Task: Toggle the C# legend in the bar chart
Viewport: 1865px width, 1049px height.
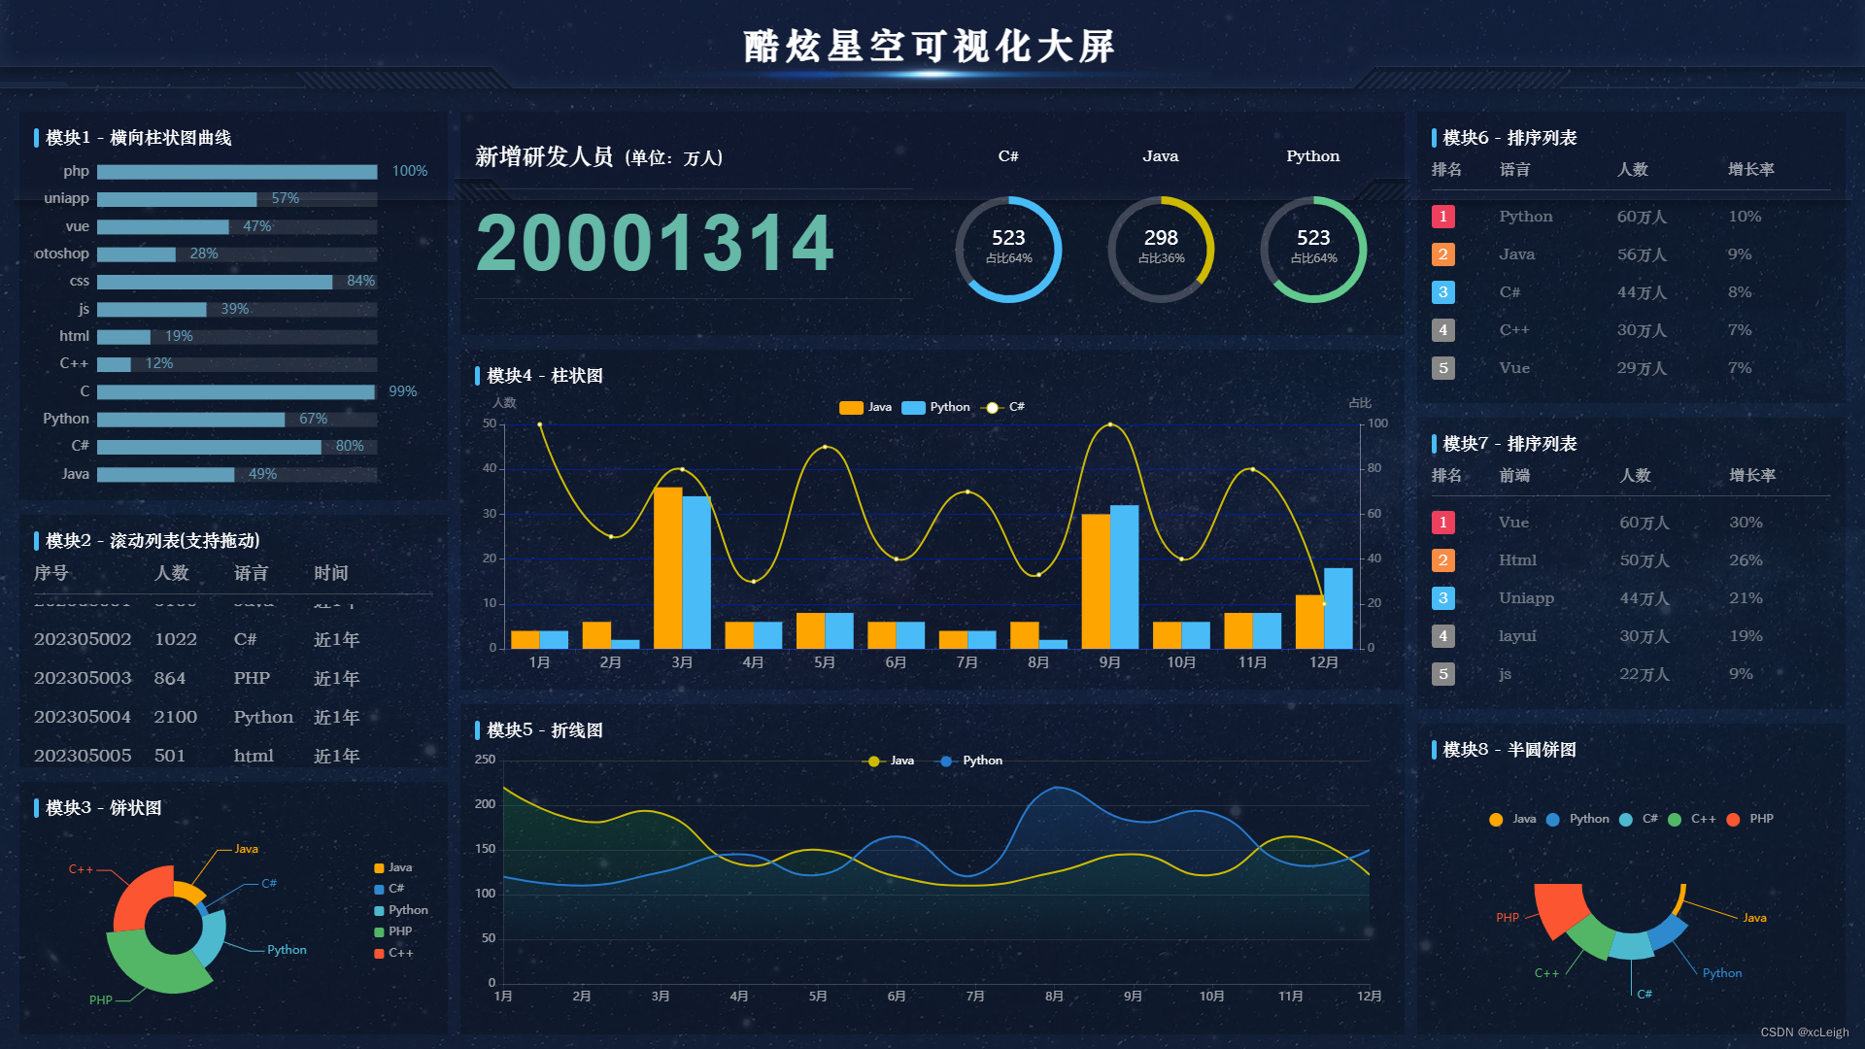Action: pyautogui.click(x=1004, y=407)
